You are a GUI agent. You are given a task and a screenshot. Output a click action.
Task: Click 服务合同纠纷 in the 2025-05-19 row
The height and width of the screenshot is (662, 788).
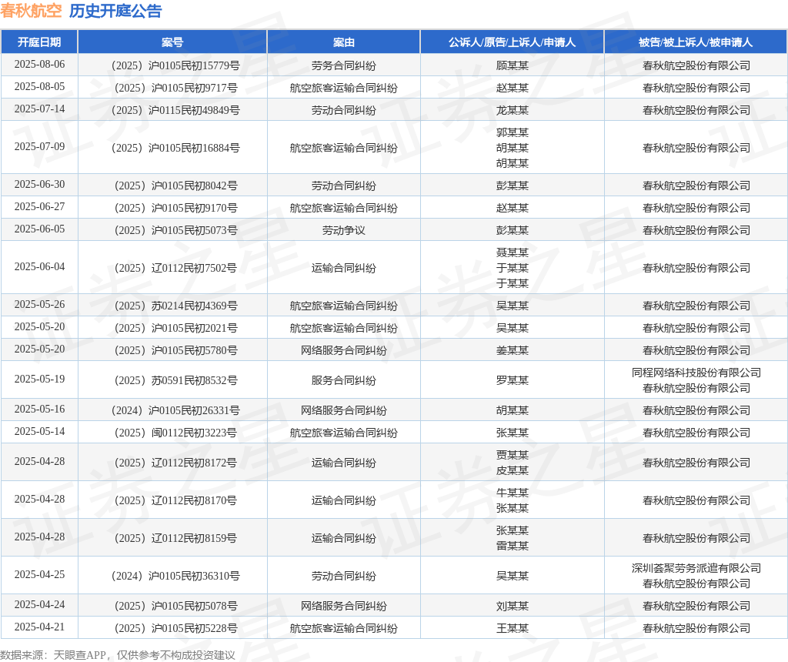coord(344,380)
